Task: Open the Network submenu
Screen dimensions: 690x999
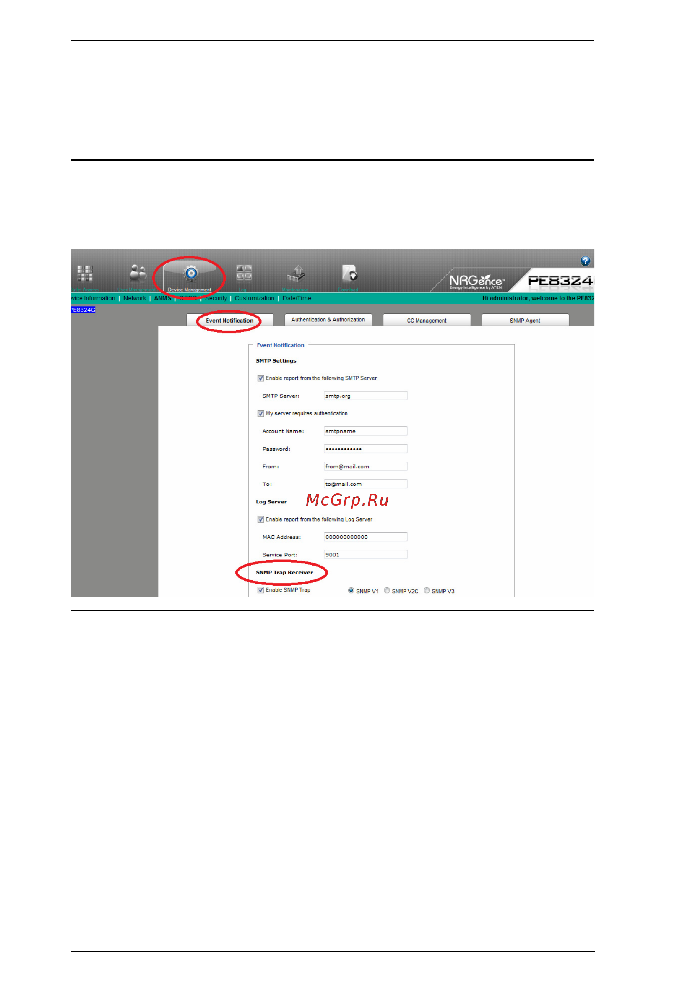Action: click(135, 298)
